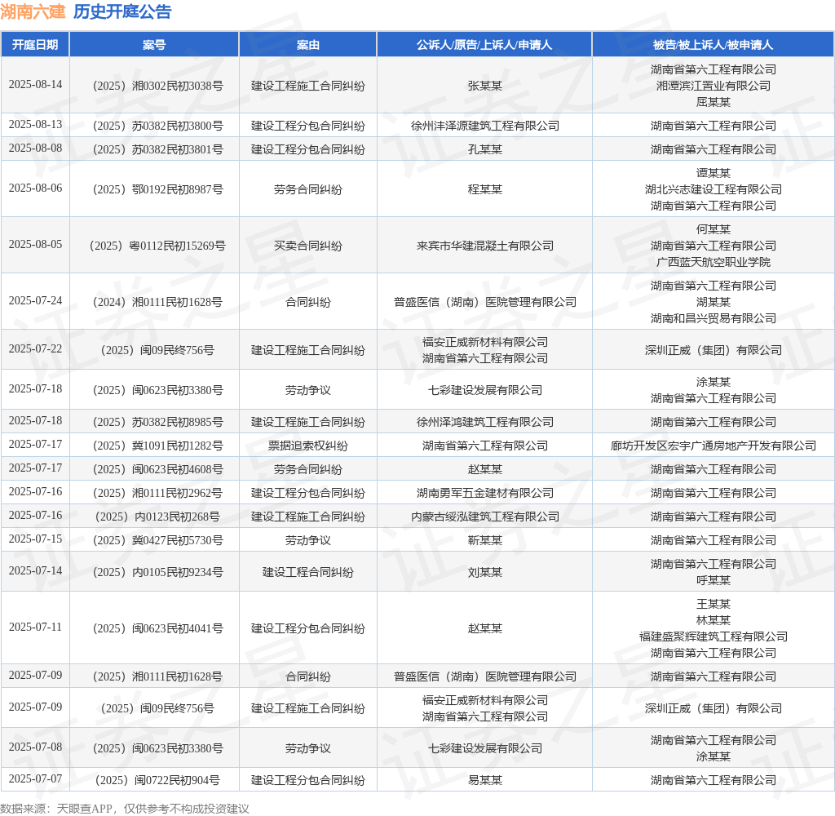Screen dimensions: 835x816
Task: Click the 建设工程合同纠纷 case cause
Action: pyautogui.click(x=307, y=572)
